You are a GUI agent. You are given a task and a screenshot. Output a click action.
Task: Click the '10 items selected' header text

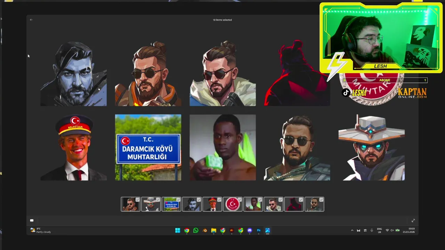tap(222, 20)
